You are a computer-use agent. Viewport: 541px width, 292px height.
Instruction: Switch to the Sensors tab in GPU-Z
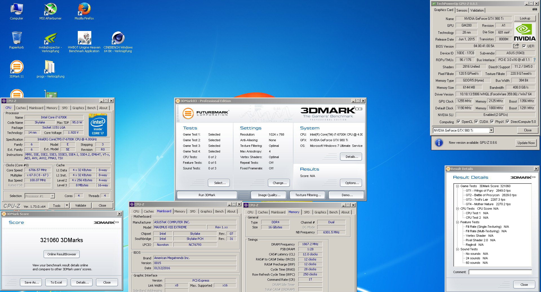[x=462, y=10]
